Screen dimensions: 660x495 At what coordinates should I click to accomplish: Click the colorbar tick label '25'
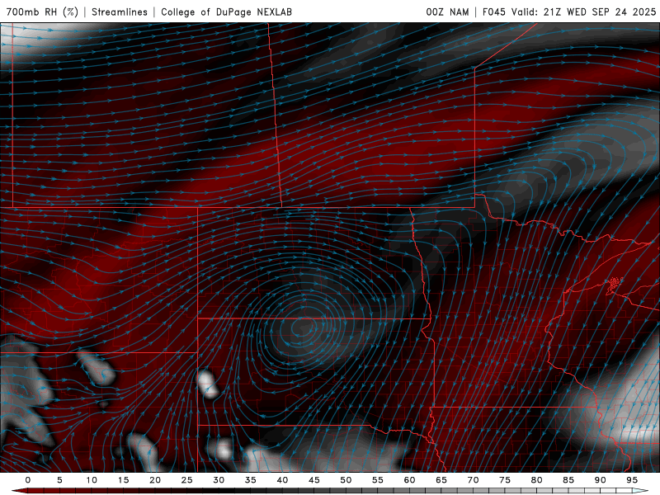pos(187,480)
